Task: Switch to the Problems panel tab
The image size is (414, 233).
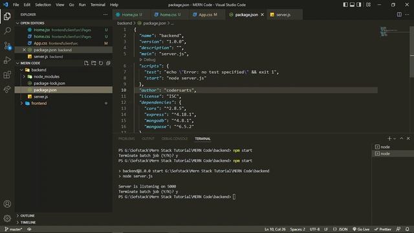Action: 127,139
